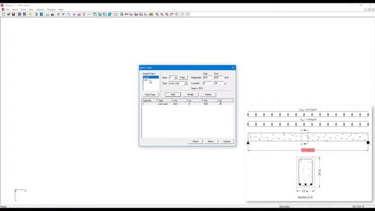This screenshot has width=375, height=211.
Task: Click the Next button in dialog
Action: pyautogui.click(x=211, y=141)
